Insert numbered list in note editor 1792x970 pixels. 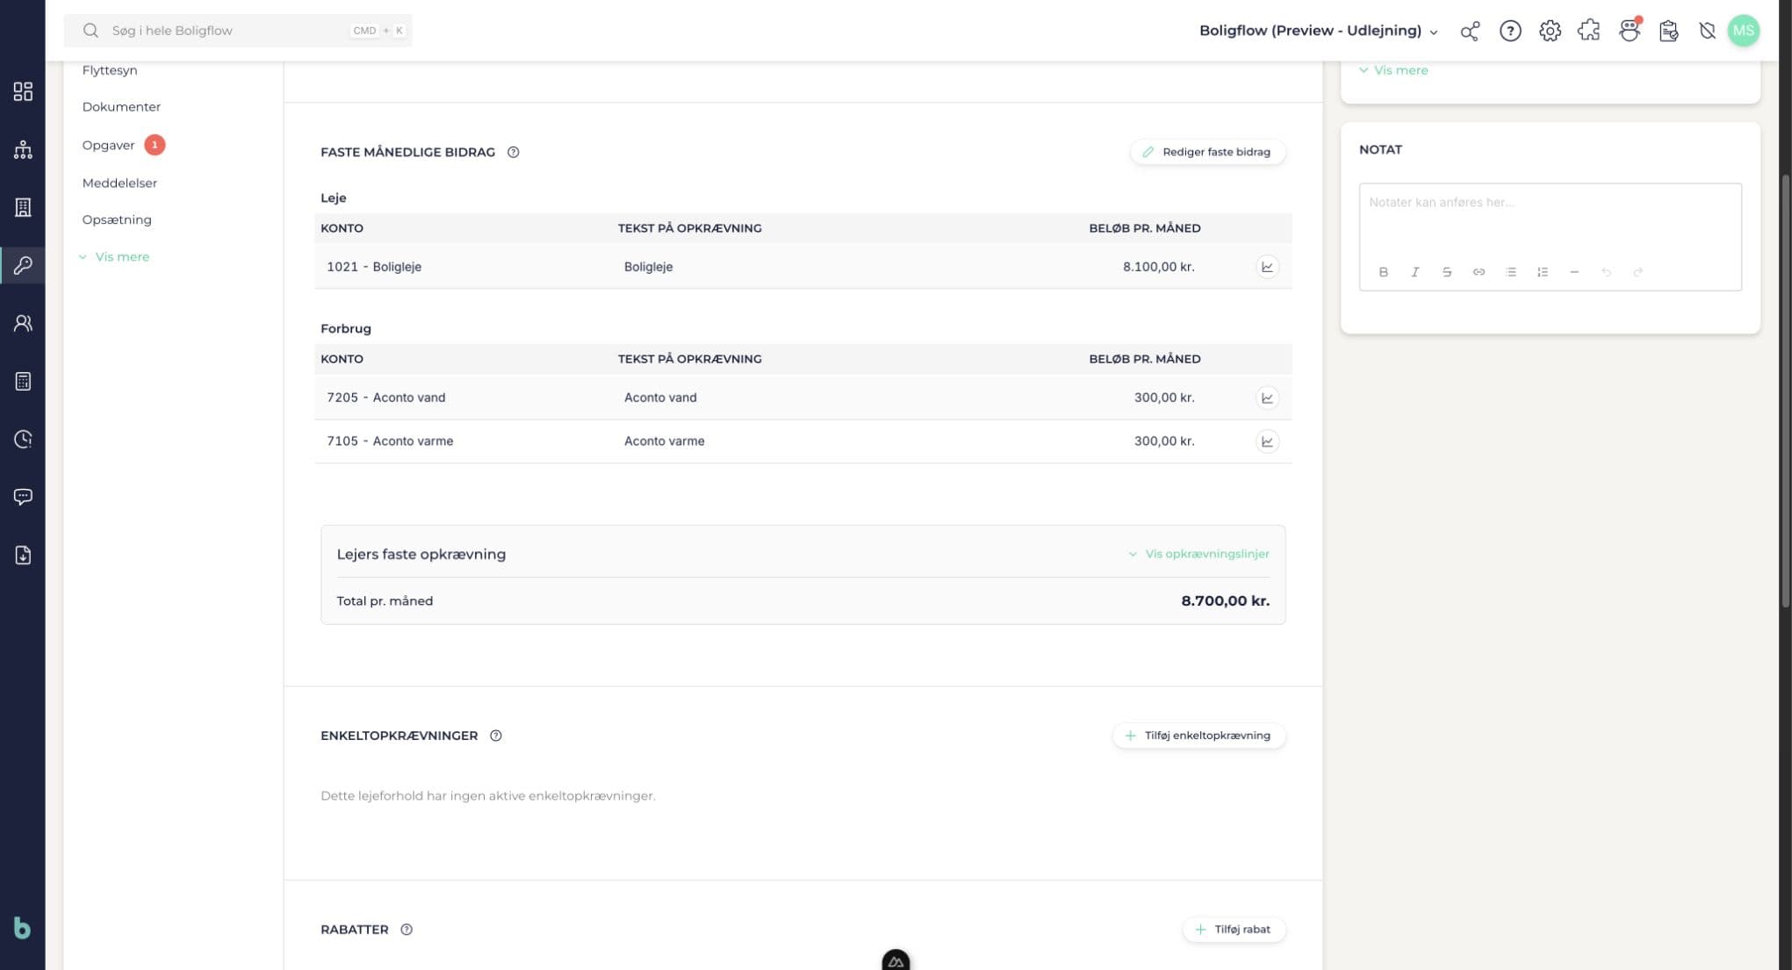pos(1543,272)
